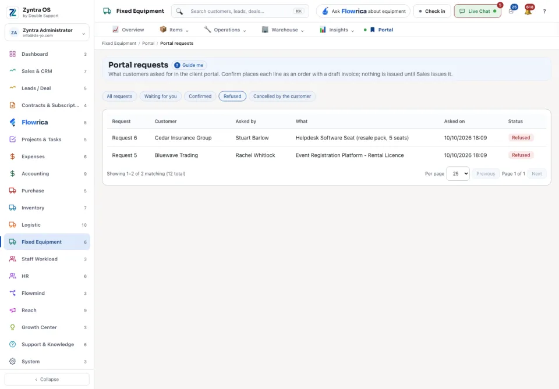This screenshot has height=389, width=559.
Task: Expand the Warehouse menu
Action: [x=283, y=30]
